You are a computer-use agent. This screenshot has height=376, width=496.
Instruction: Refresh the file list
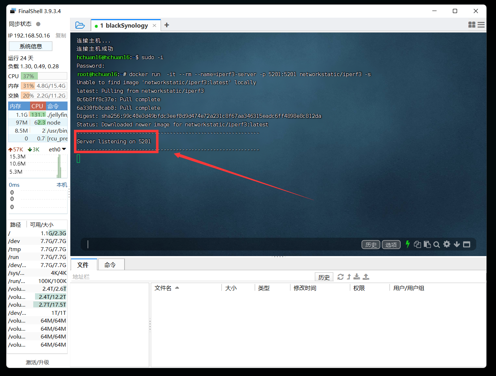(x=340, y=277)
